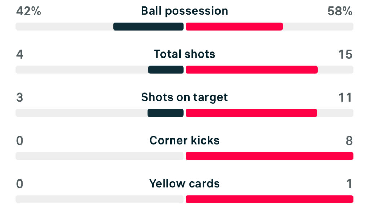Select the red Total shots bar
This screenshot has height=214, width=369.
[252, 70]
